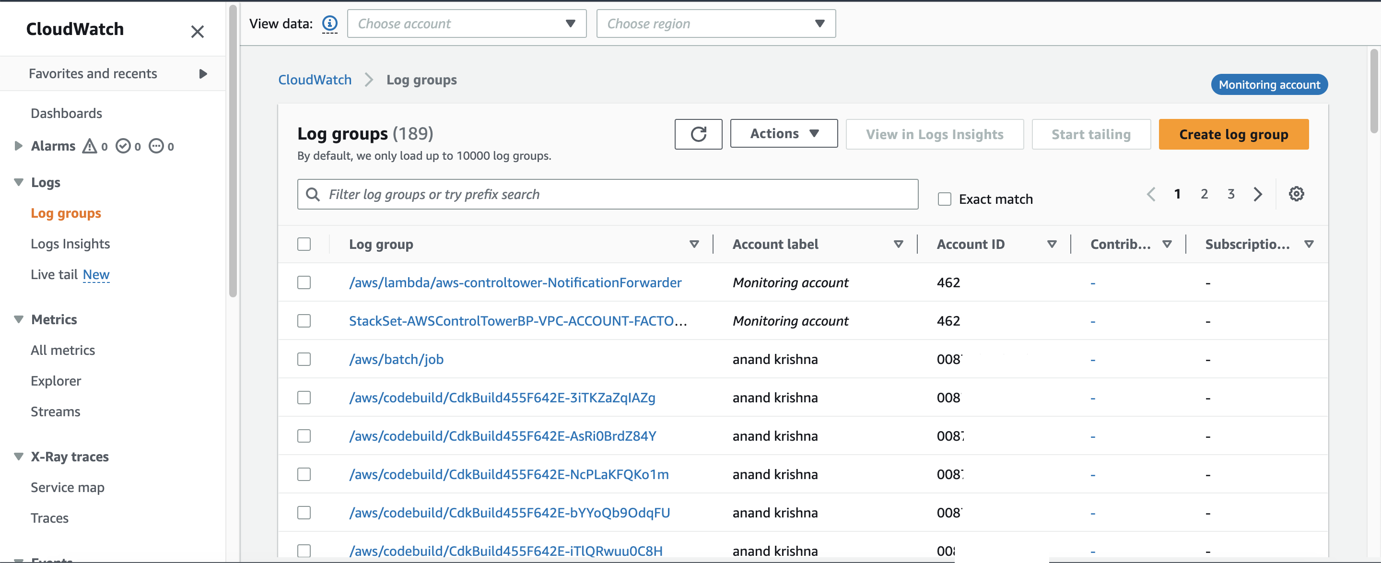
Task: Check the CdkBuild455F642E-bYYoQb9OdqFU row checkbox
Action: (304, 512)
